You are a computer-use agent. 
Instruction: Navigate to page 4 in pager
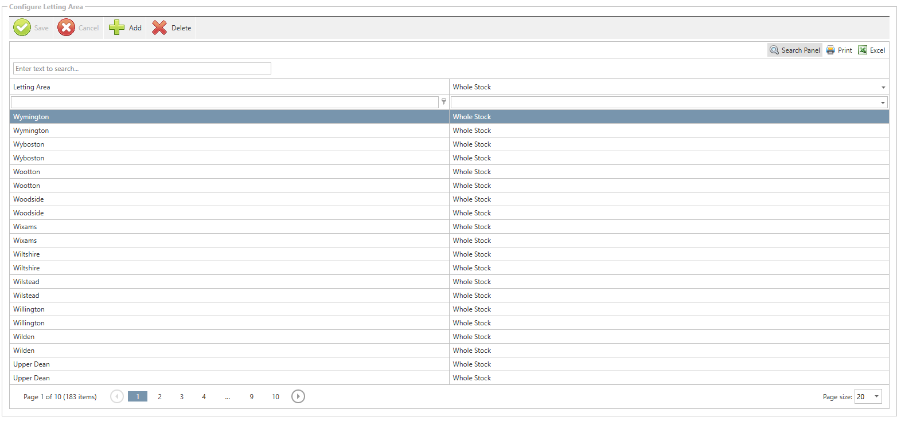pos(204,396)
